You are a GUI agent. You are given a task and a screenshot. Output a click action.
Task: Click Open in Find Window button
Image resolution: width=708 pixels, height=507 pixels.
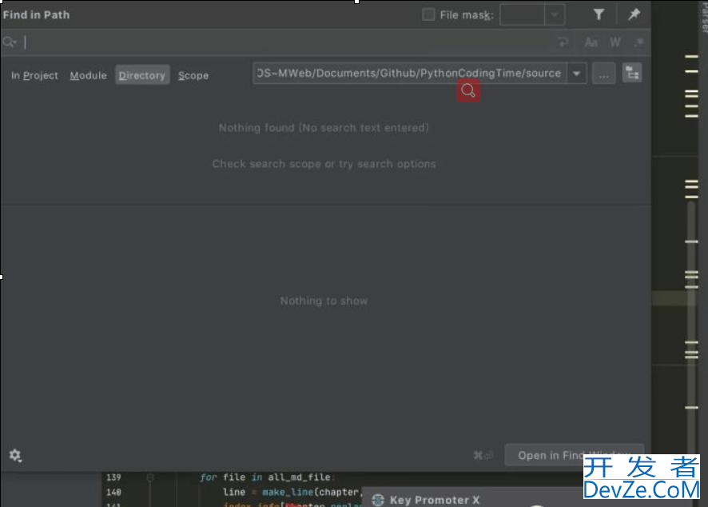coord(575,455)
